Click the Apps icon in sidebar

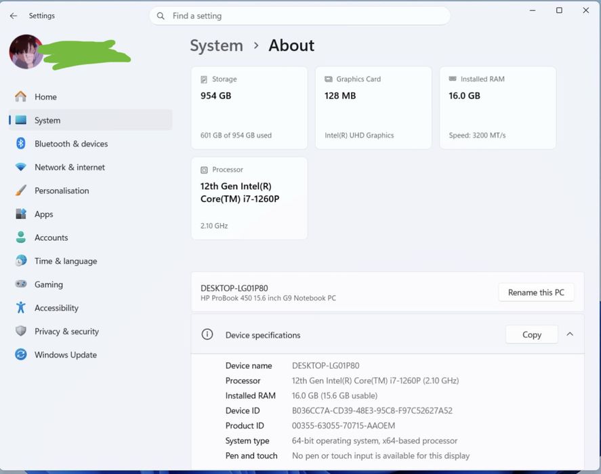coord(21,214)
